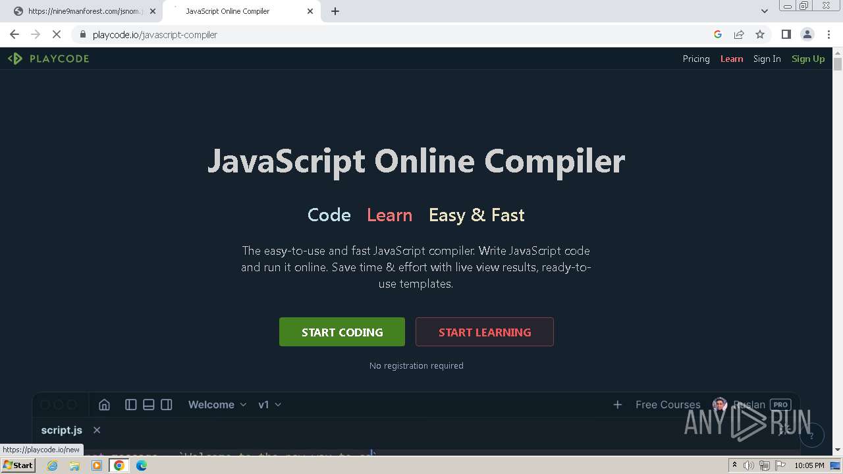This screenshot has width=843, height=474.
Task: Go back with browser back arrow
Action: (14, 34)
